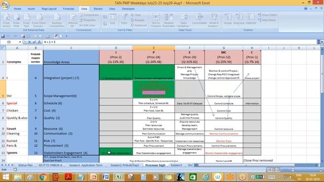Open 'Session3' sheet tab
Screen dimensions: 324x182
[x=176, y=165]
